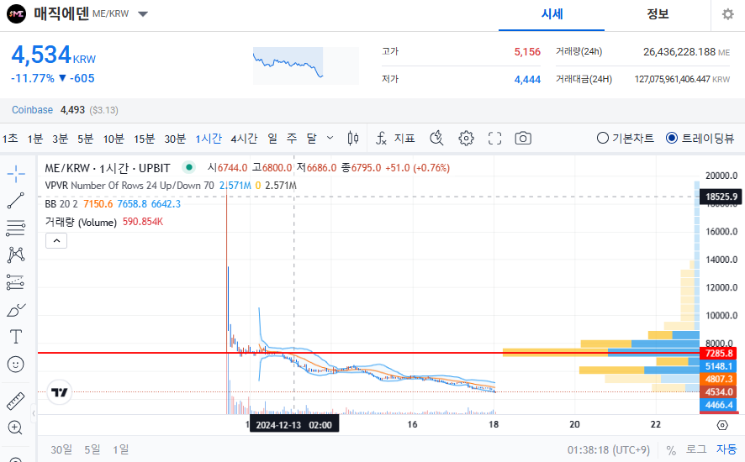Select the 30분 interval
This screenshot has width=745, height=462.
click(x=175, y=138)
